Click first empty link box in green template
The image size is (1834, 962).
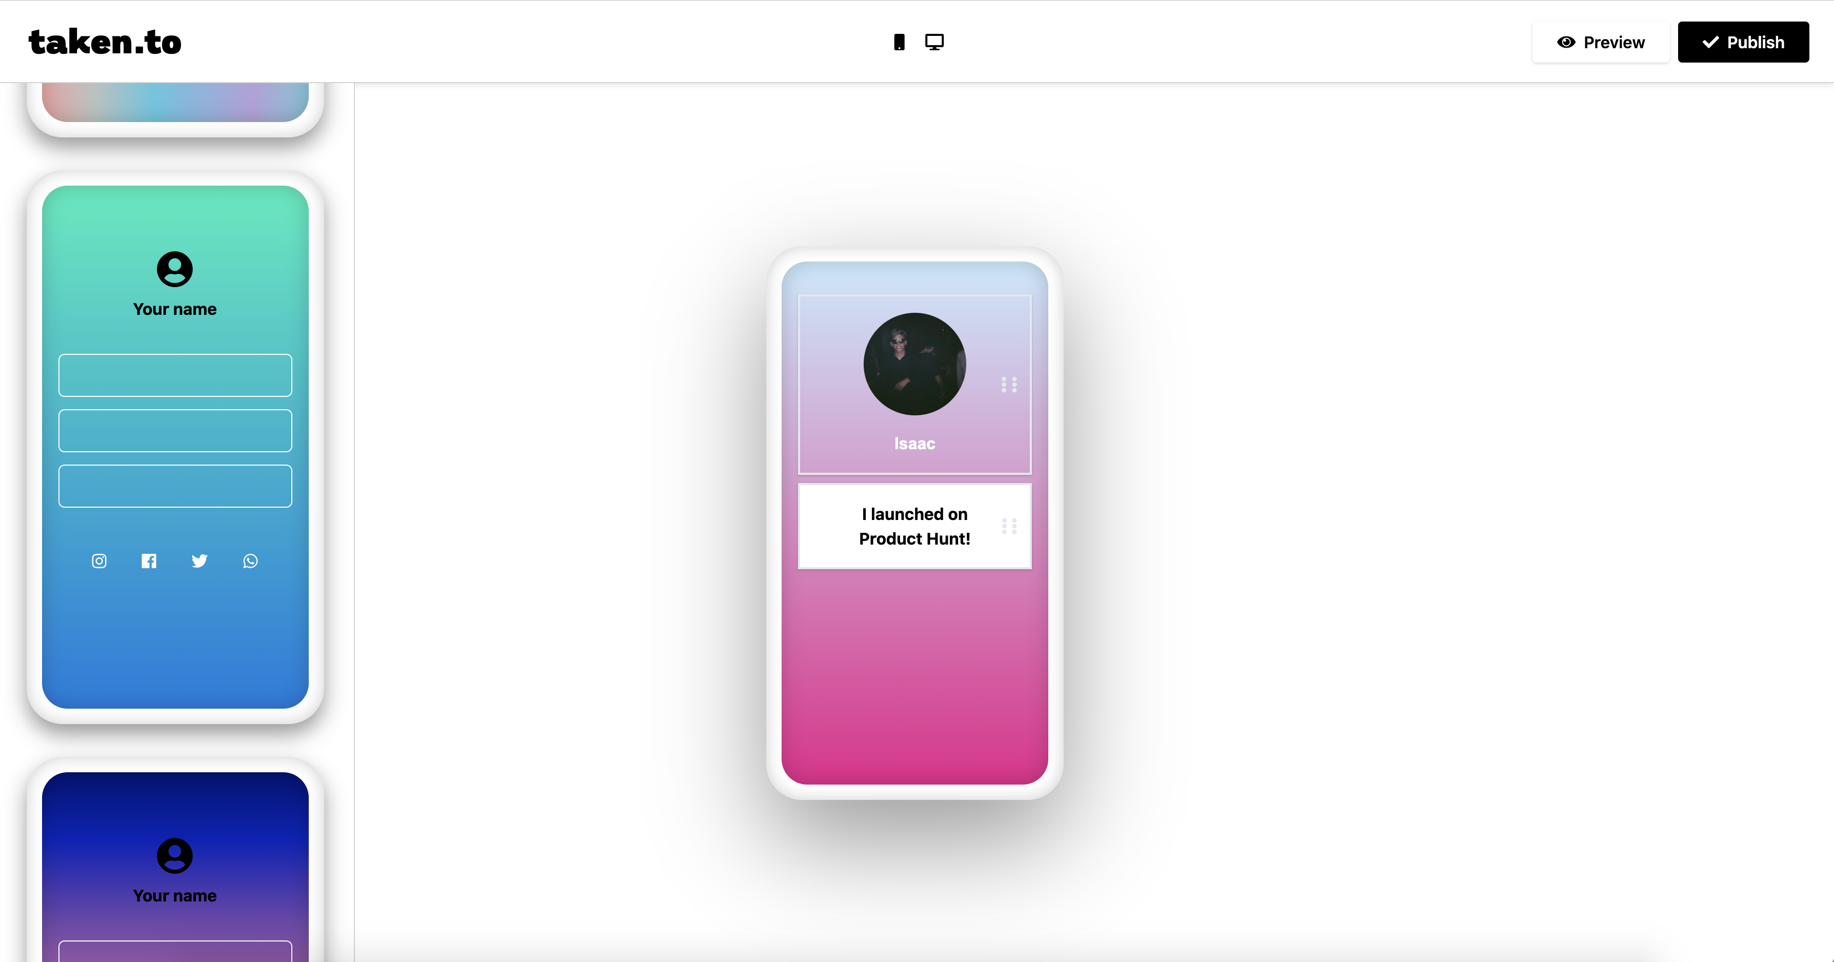point(175,375)
